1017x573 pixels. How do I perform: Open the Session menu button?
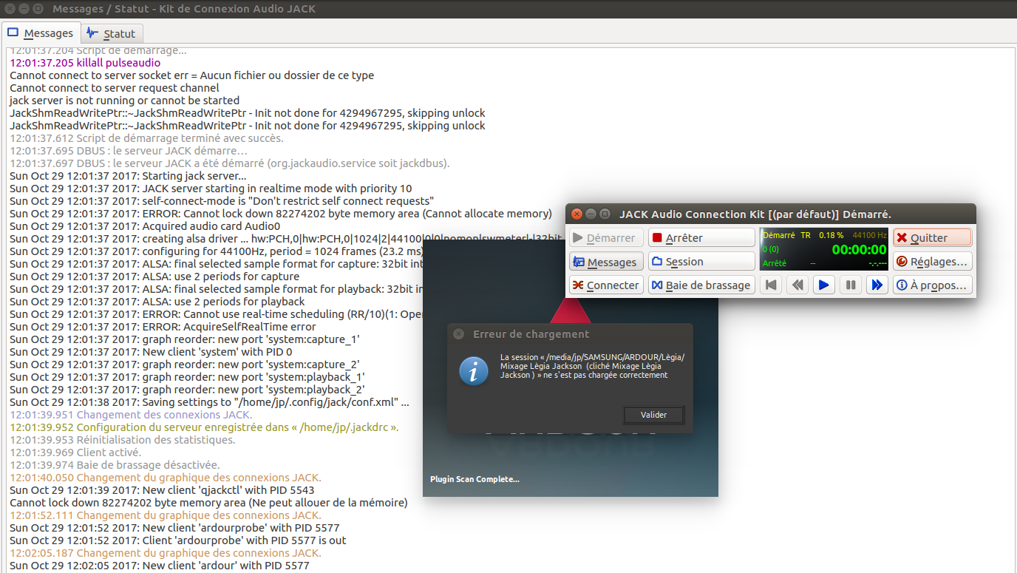point(701,262)
